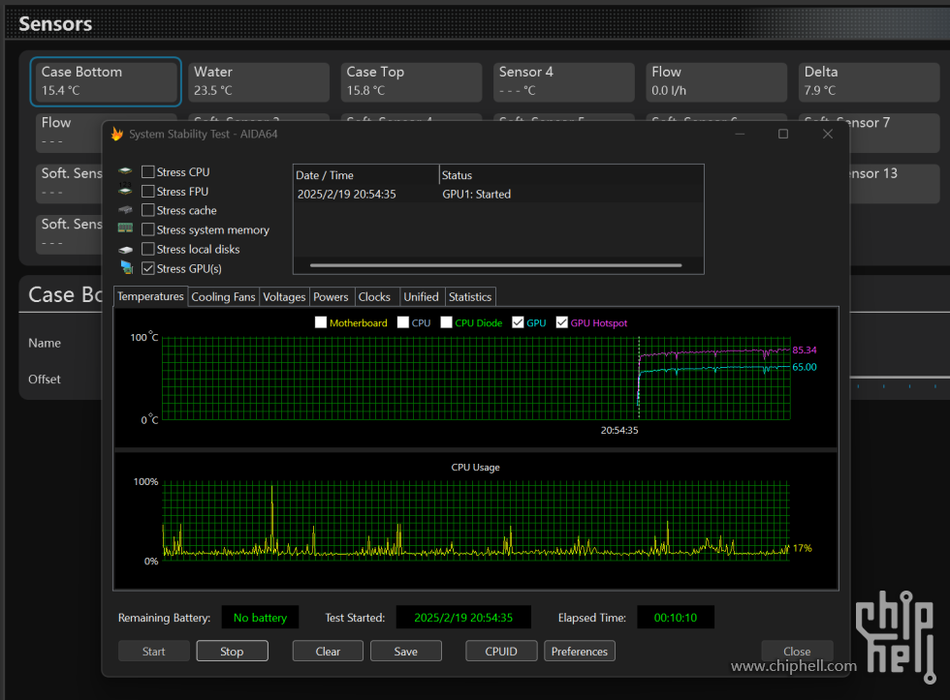Enable the Stress CPU checkbox
This screenshot has height=700, width=950.
[147, 171]
